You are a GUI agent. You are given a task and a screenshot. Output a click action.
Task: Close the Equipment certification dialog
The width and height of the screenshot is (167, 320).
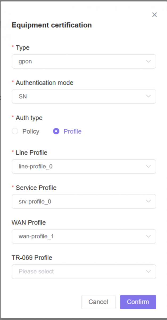pos(155,15)
